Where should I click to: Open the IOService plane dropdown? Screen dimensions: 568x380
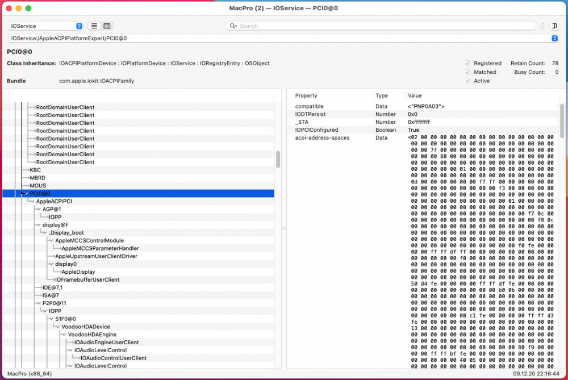(45, 26)
